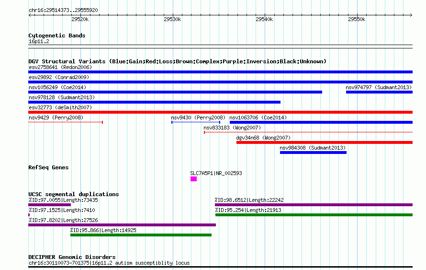Select the esv29892 (Conrad2009) variant bar
Image resolution: width=426 pixels, height=270 pixels.
(220, 82)
